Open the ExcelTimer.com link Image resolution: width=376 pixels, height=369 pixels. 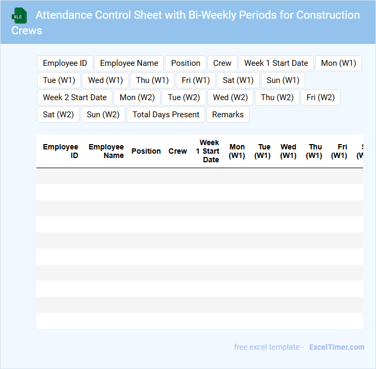tap(336, 347)
